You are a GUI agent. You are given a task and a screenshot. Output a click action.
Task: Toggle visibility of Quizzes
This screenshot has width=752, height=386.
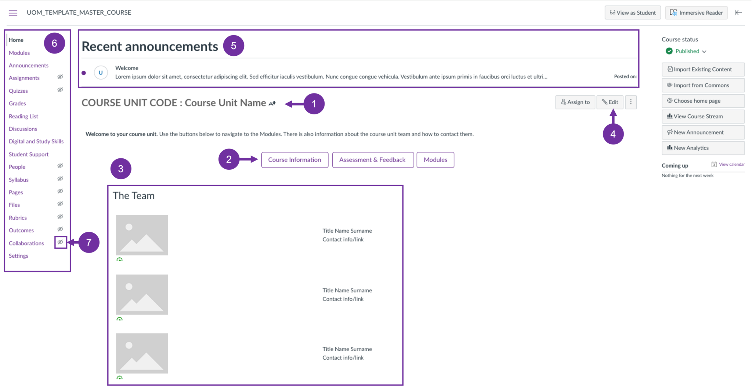pyautogui.click(x=60, y=89)
